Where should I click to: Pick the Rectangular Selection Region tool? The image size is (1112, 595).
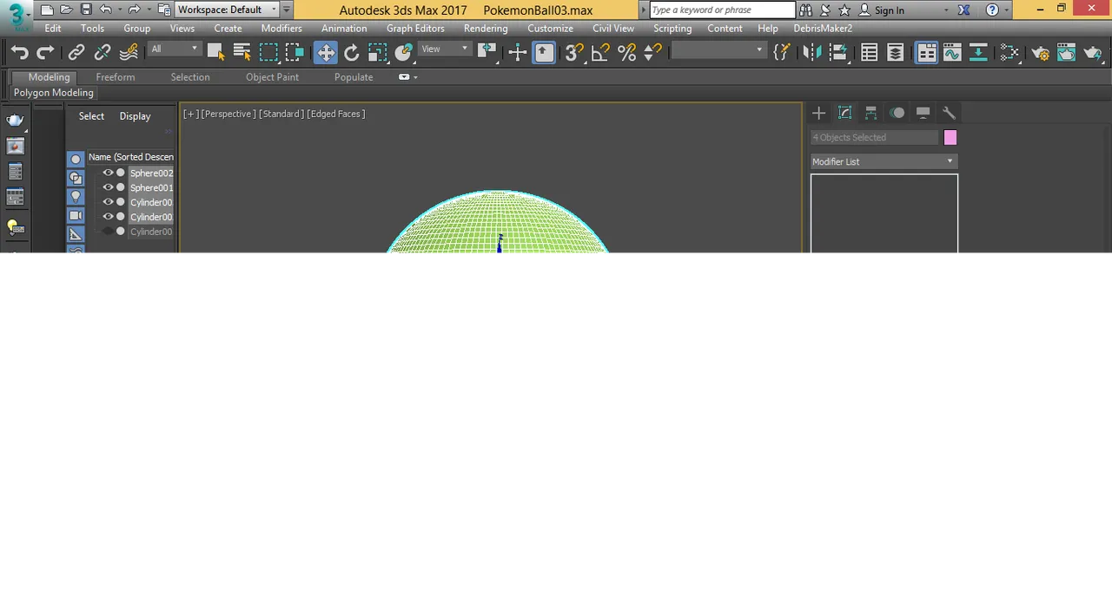click(268, 53)
